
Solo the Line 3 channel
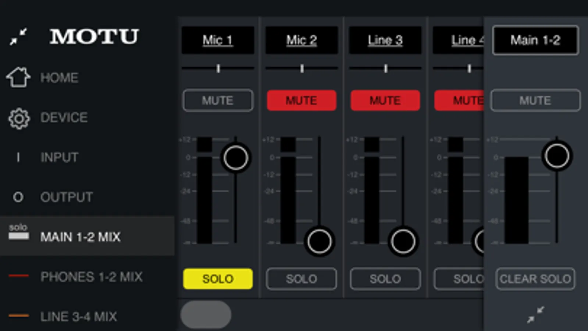pyautogui.click(x=385, y=279)
